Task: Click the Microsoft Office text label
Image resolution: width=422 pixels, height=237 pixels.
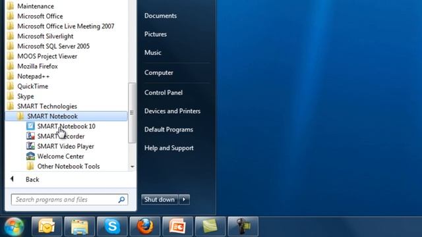Action: (40, 16)
